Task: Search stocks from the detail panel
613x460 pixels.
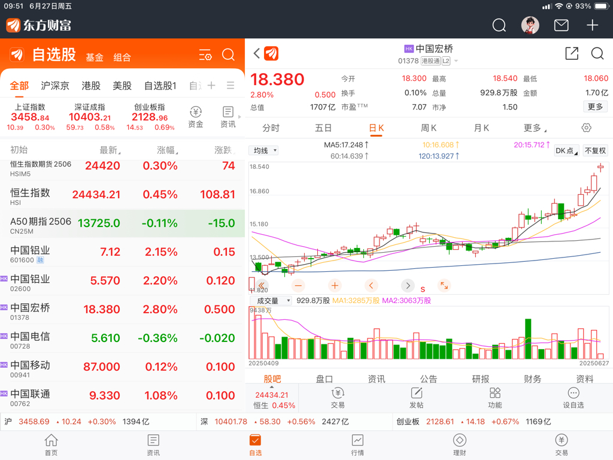Action: point(597,53)
